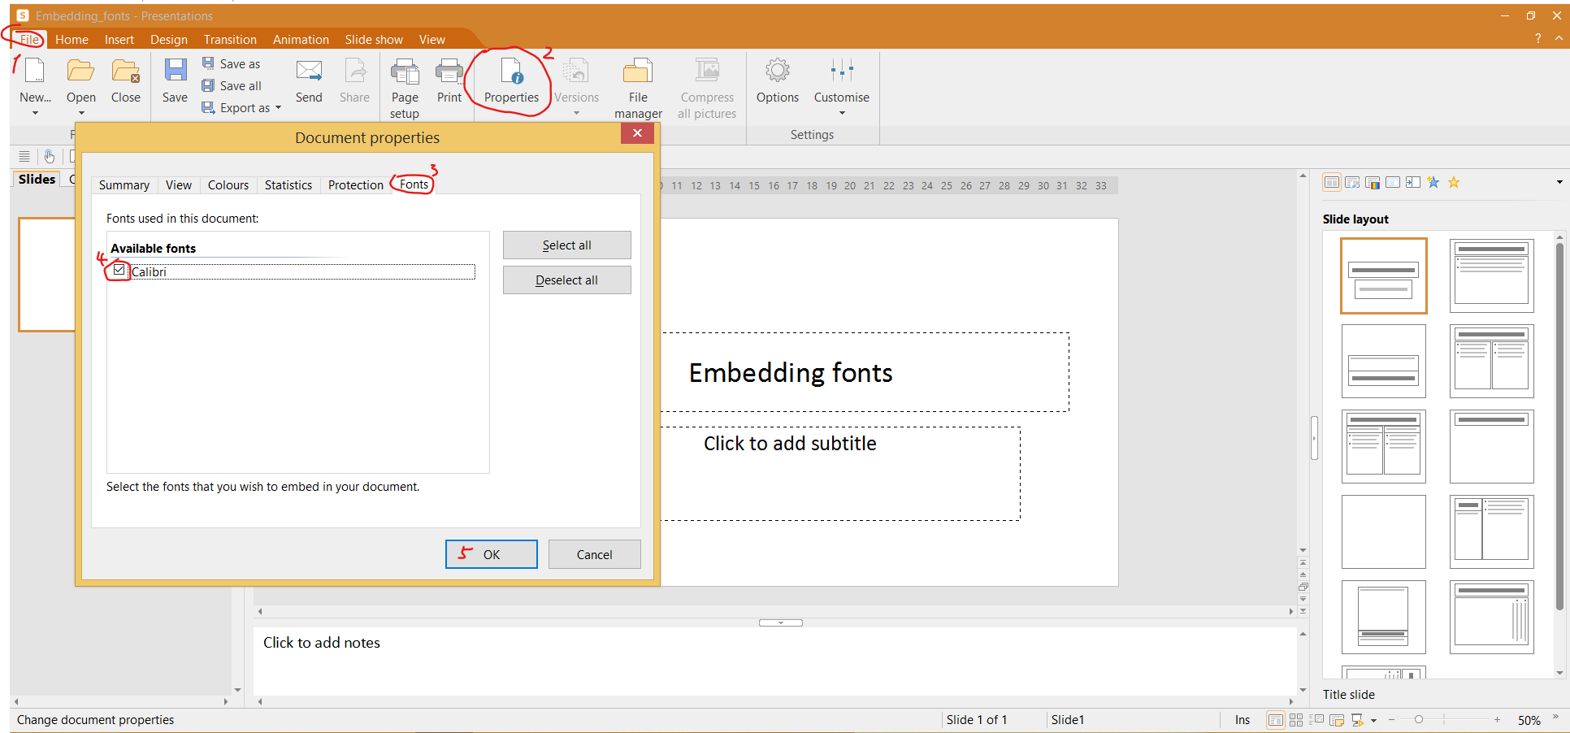Select the blank slide layout thumbnail
This screenshot has width=1570, height=733.
pyautogui.click(x=1383, y=531)
